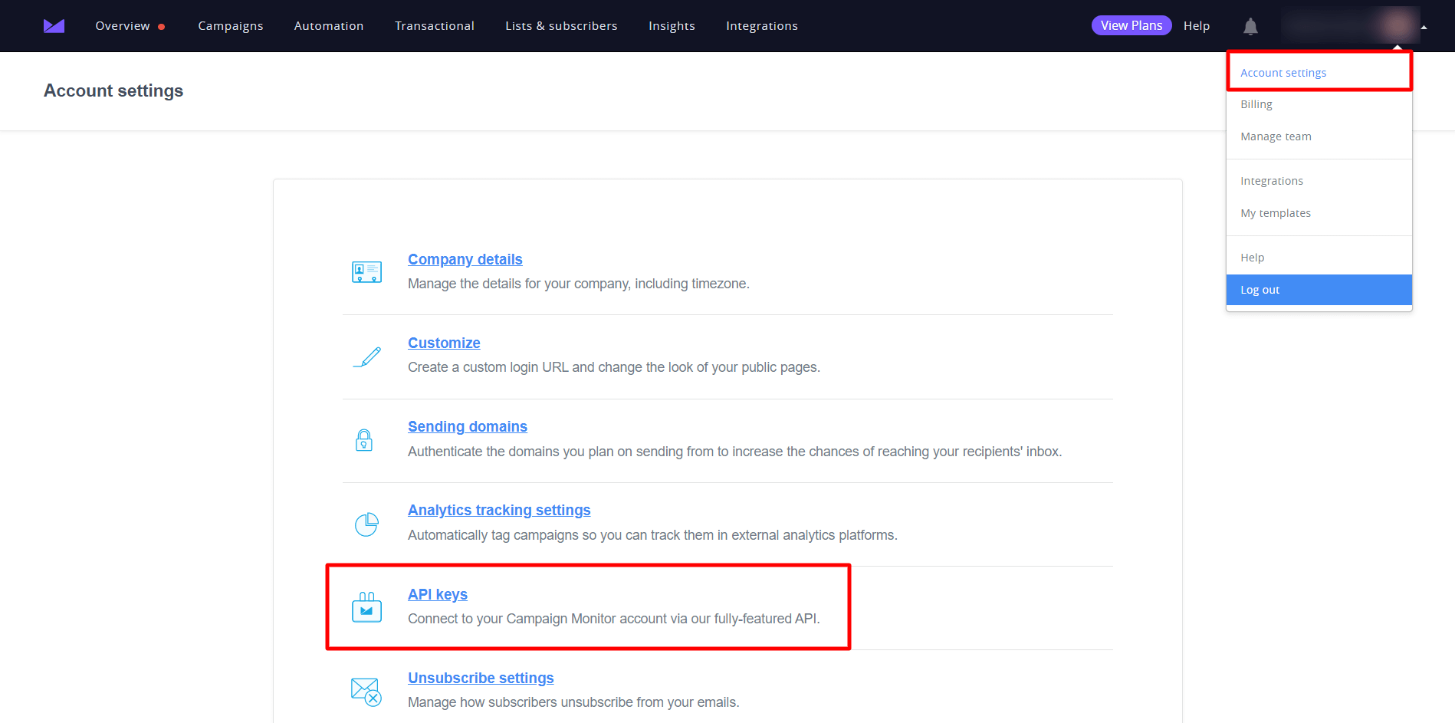The image size is (1455, 723).
Task: Open the notifications bell
Action: pyautogui.click(x=1250, y=25)
